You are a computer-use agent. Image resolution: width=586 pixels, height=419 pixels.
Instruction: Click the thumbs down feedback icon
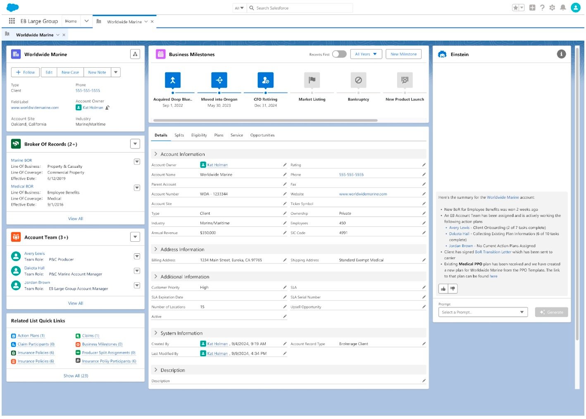click(x=453, y=289)
